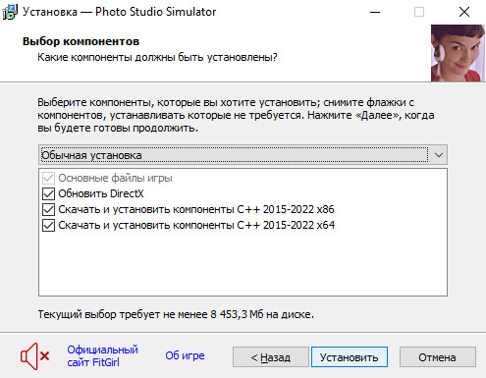Toggle C++ 2015-2022 x64 components checkbox
The height and width of the screenshot is (378, 486).
48,225
